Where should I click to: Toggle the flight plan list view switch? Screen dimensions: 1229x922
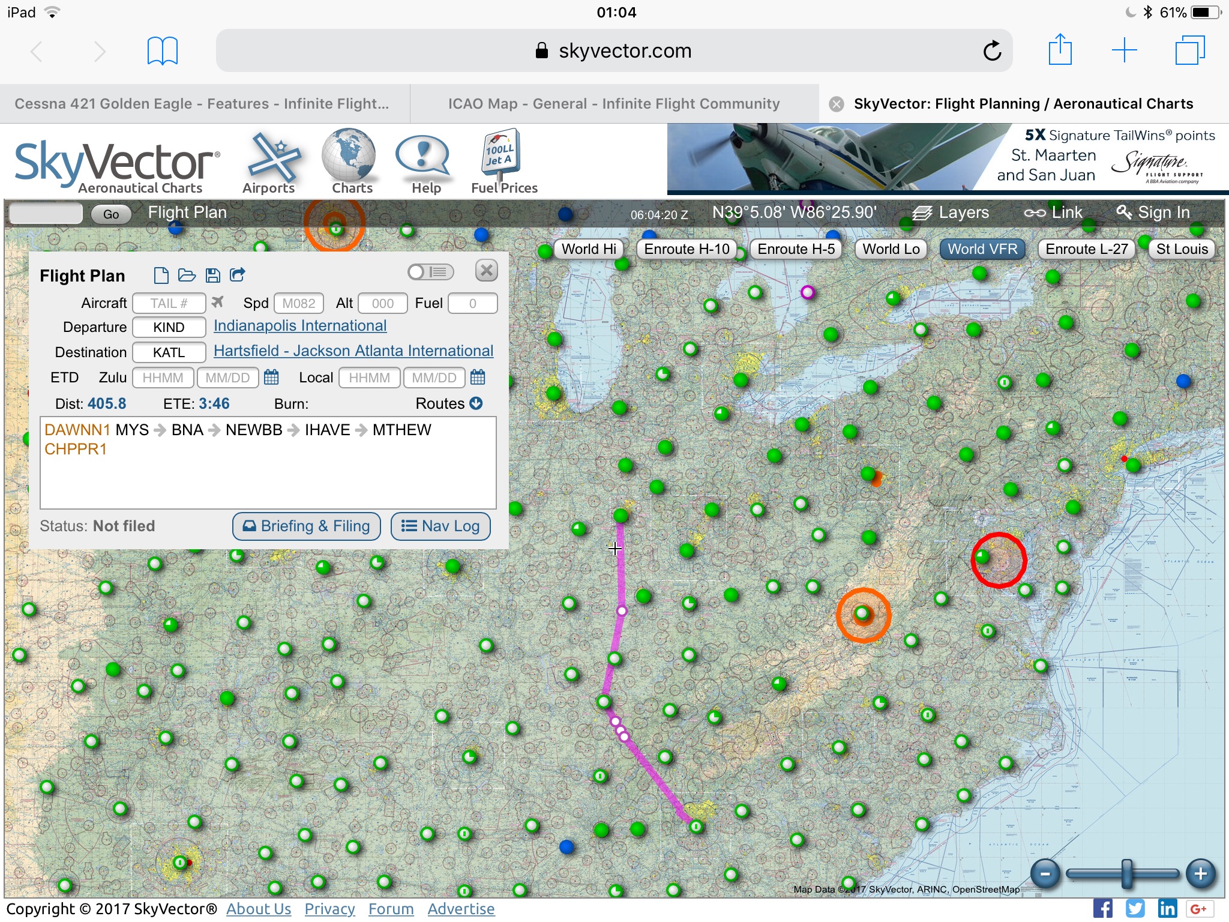coord(430,272)
